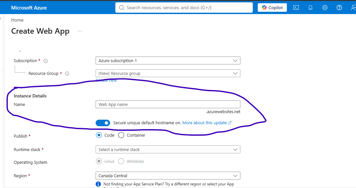The width and height of the screenshot is (356, 188).
Task: Open the Azure subscription 1 dropdown
Action: point(168,60)
